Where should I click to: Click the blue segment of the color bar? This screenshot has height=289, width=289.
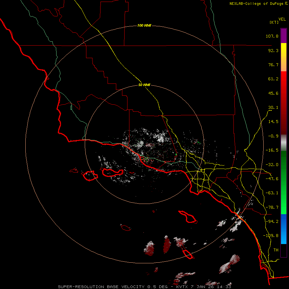[x=284, y=229]
